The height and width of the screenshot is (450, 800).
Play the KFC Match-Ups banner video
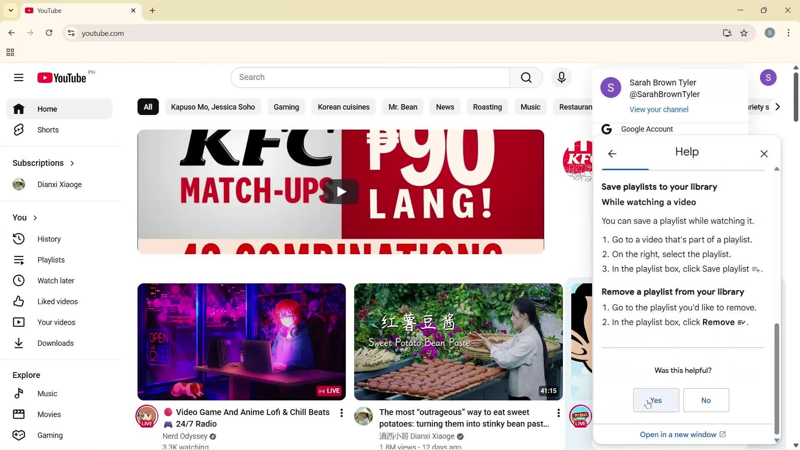[341, 191]
